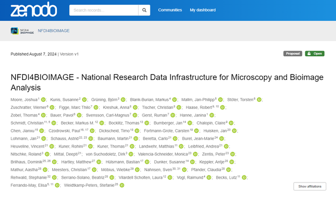336x198 pixels.
Task: Open ORCID icon next to Kunis, Susanne
Action: pyautogui.click(x=84, y=100)
